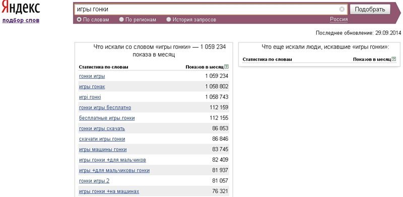Open the гонки игры бесплатно link
This screenshot has width=403, height=197.
click(105, 108)
